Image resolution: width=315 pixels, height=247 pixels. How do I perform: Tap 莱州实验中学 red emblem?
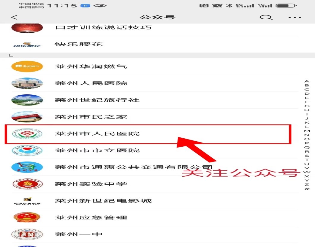coord(27,184)
